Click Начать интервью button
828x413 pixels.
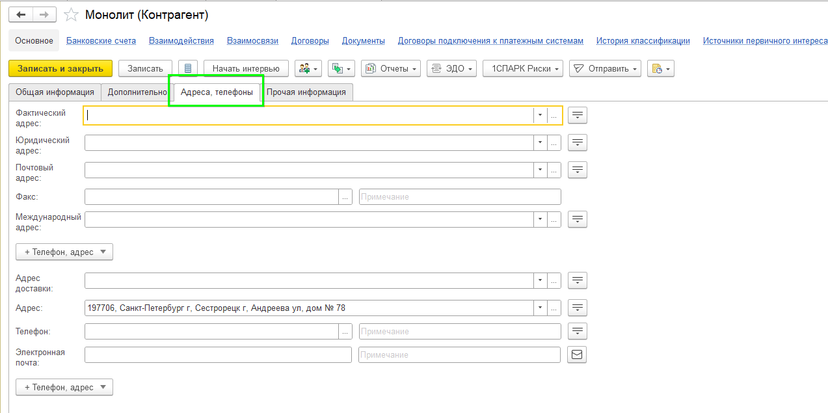point(246,68)
